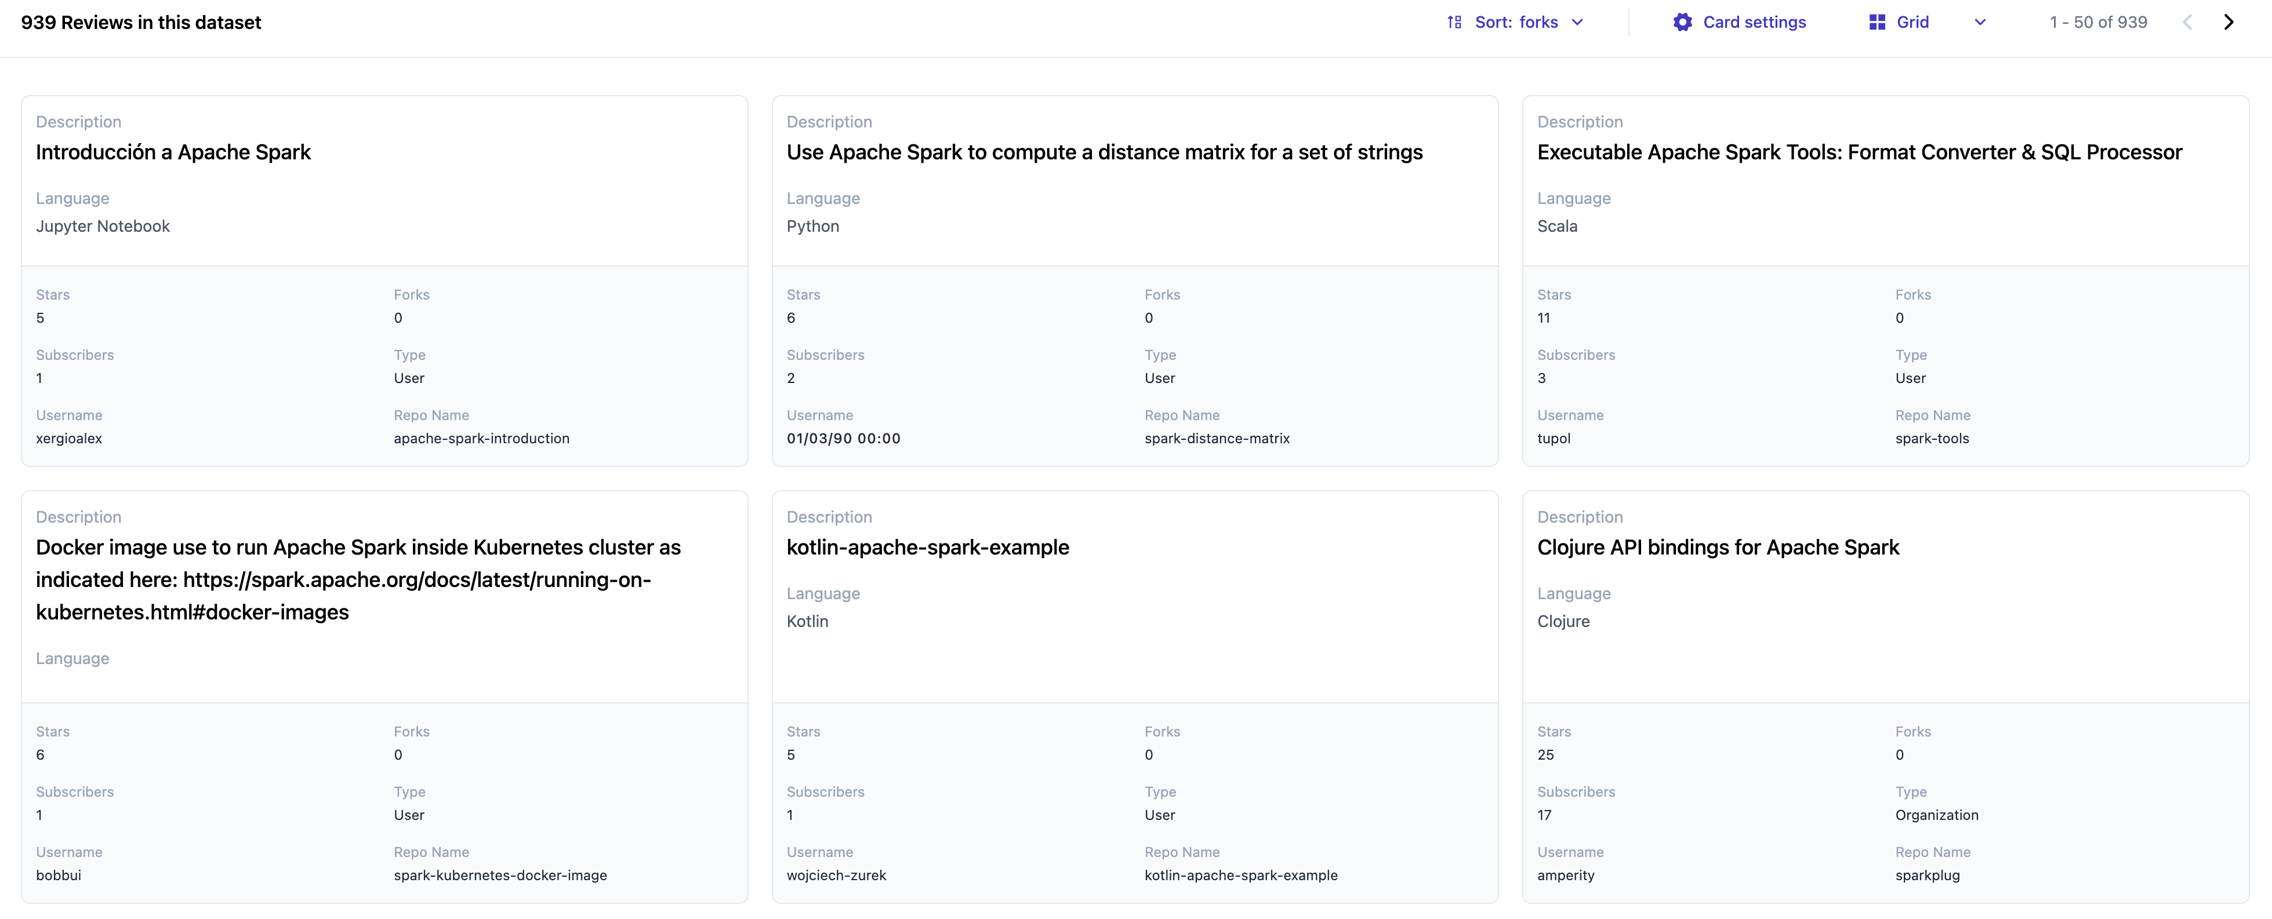Select the Executable Apache Spark Tools card

click(1859, 152)
